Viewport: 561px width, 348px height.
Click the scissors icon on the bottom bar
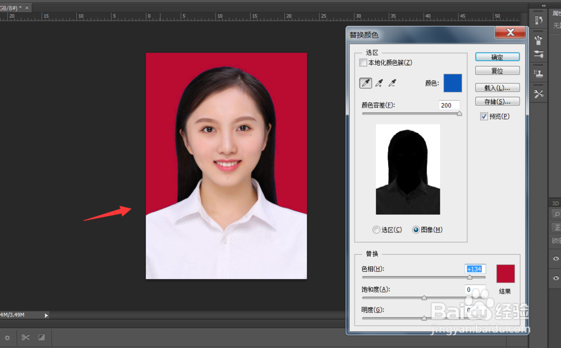26,337
